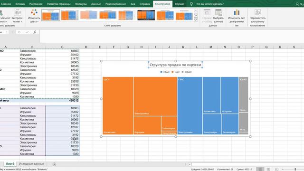This screenshot has height=171, width=304.
Task: Open the Рисование ribbon tab
Action: tap(36, 4)
